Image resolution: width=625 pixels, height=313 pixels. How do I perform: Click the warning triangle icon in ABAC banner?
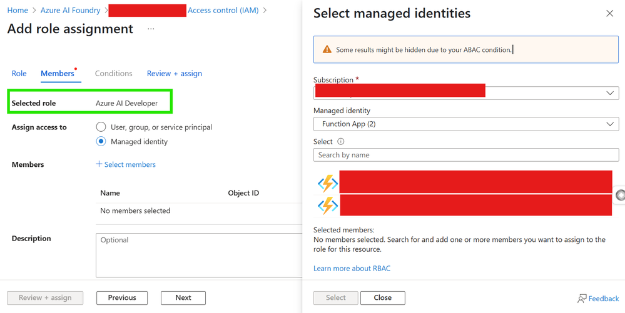point(327,49)
